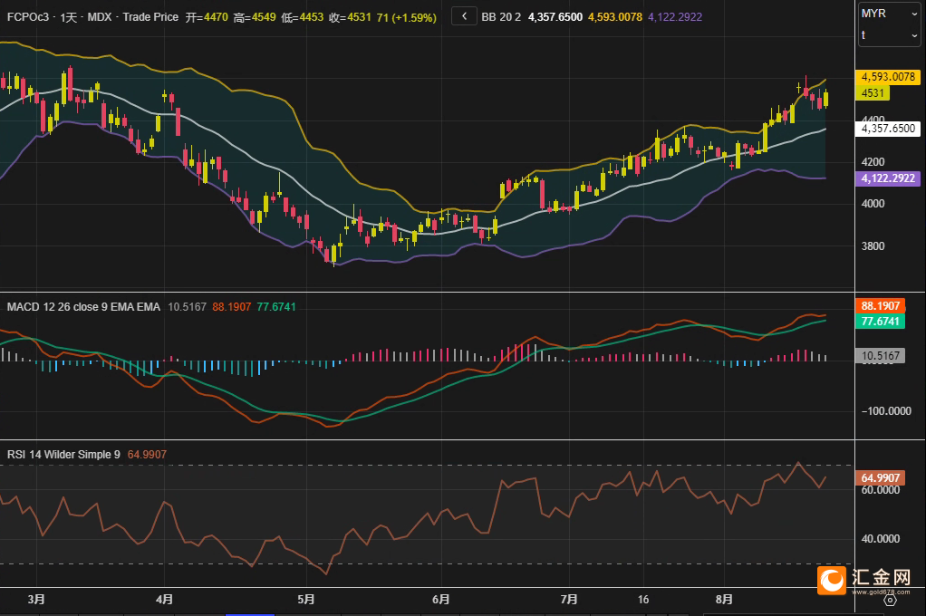
Task: Click the 低=4453 low price value
Action: pos(303,18)
